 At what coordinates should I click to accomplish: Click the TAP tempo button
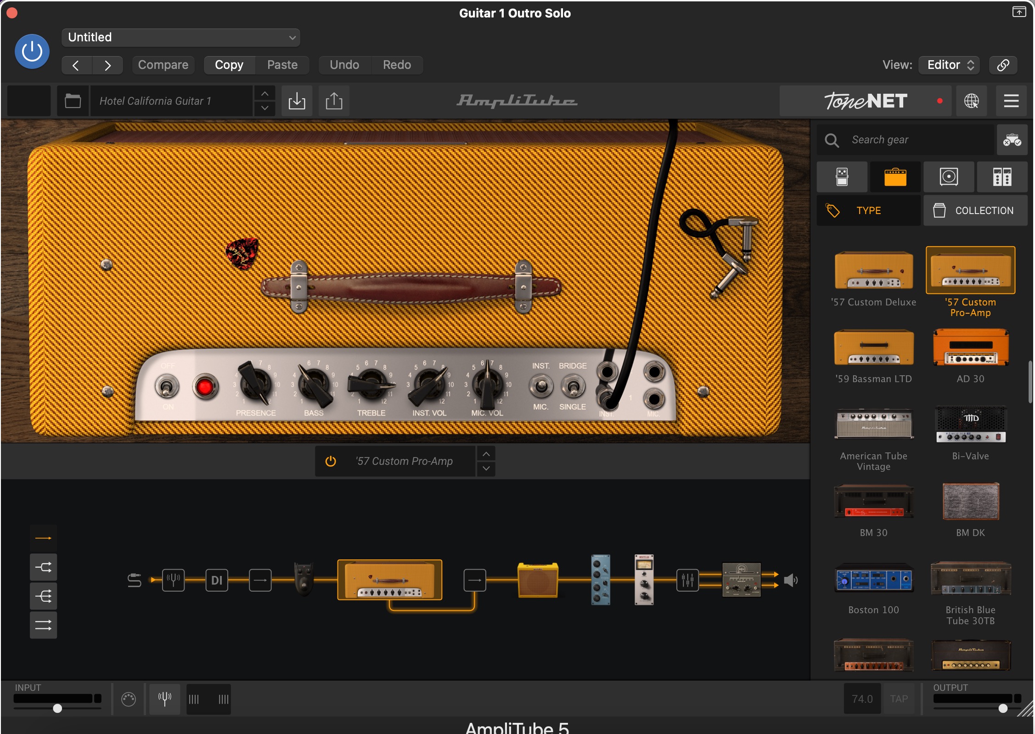(x=899, y=699)
